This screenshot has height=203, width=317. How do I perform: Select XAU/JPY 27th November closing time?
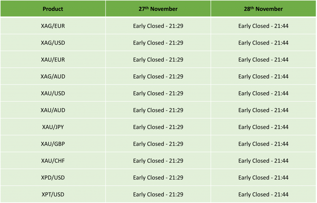click(x=158, y=127)
